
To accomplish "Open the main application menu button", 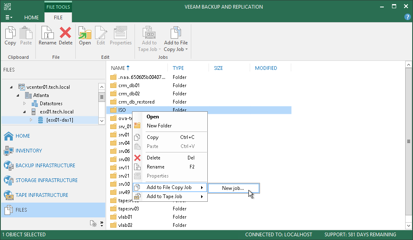I will pyautogui.click(x=9, y=18).
